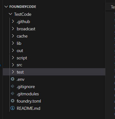This screenshot has width=115, height=119.
Task: Open the .gitmodules file
Action: [28, 94]
